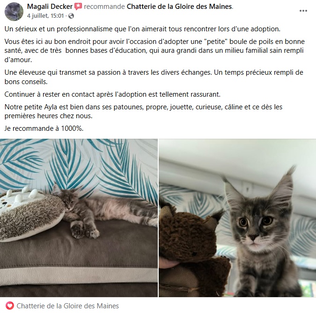Open the sleeping kitten photo

[x=79, y=218]
